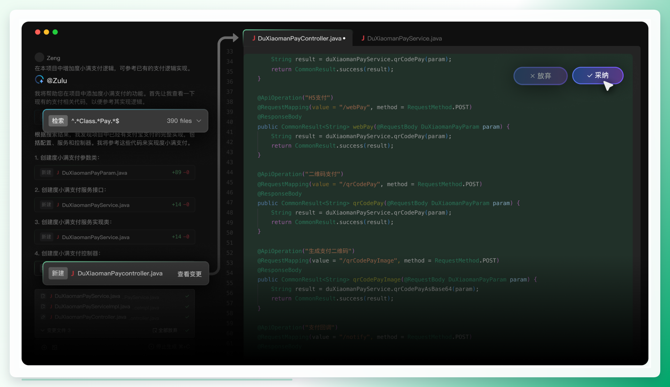Select the DuXiaomanPayController.java editor tab

click(298, 38)
